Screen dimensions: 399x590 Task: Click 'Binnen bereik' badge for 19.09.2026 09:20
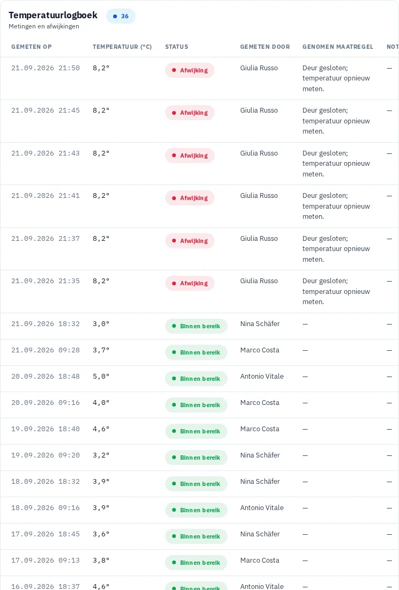[196, 458]
